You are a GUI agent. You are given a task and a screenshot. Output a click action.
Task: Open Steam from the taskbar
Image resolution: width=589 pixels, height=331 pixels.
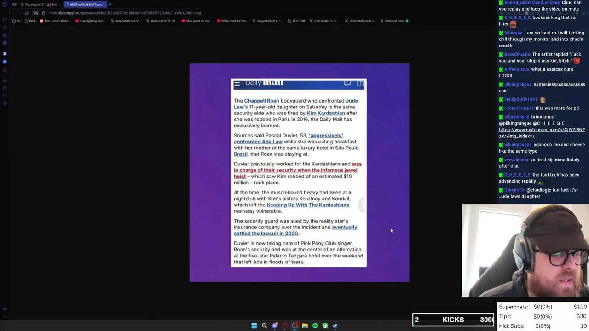(335, 325)
